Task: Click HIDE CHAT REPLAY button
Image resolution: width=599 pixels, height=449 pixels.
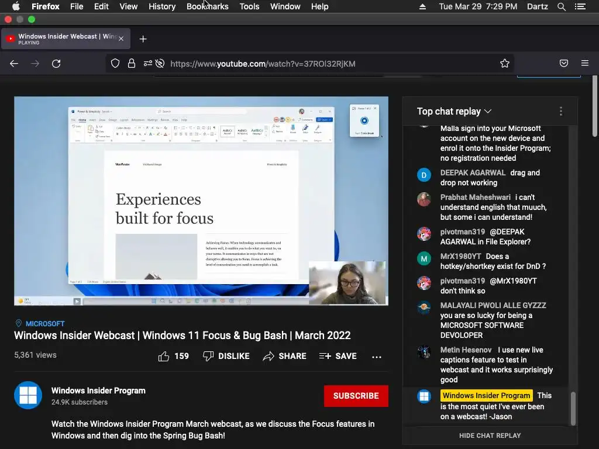Action: 490,436
